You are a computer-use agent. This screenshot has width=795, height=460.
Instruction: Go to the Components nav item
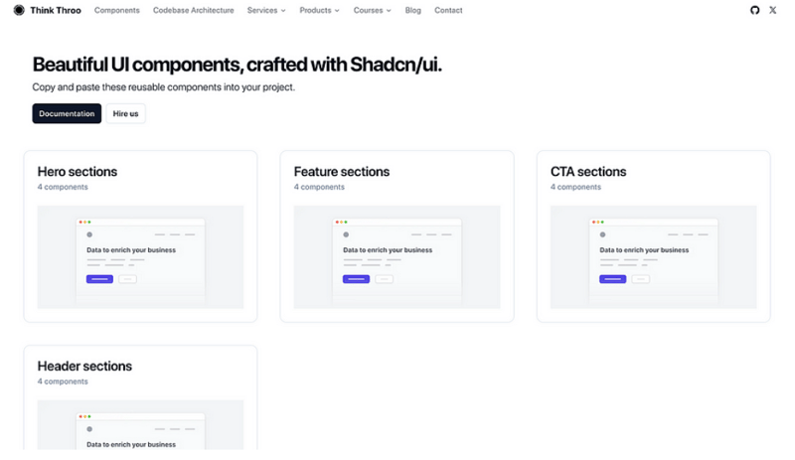pos(117,10)
